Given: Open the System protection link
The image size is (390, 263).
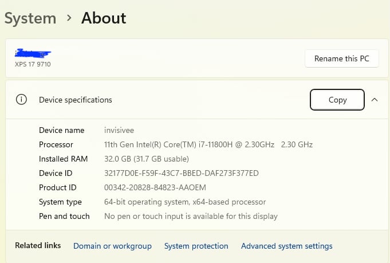Looking at the screenshot, I should pyautogui.click(x=196, y=246).
